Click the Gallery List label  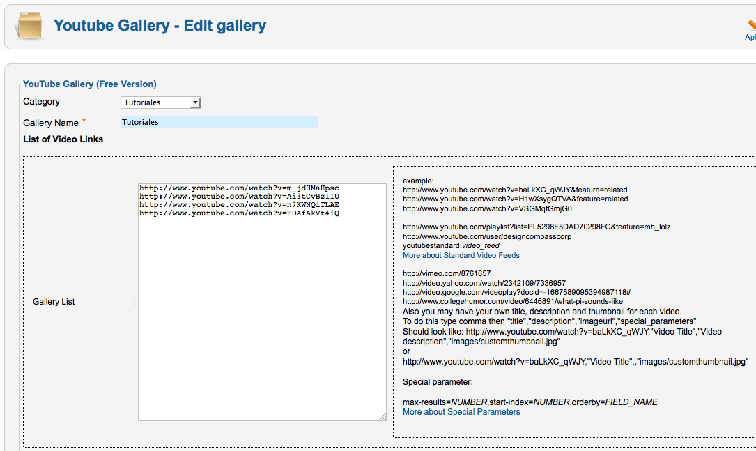point(54,301)
